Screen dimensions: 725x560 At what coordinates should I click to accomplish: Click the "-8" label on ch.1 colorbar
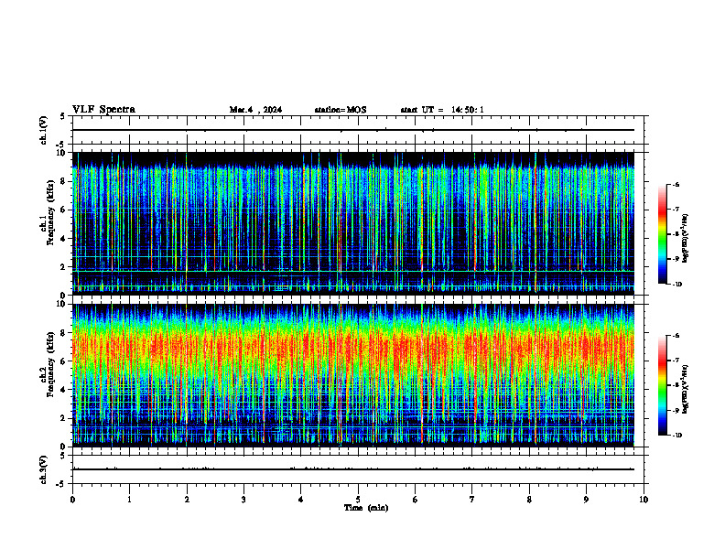coord(676,234)
